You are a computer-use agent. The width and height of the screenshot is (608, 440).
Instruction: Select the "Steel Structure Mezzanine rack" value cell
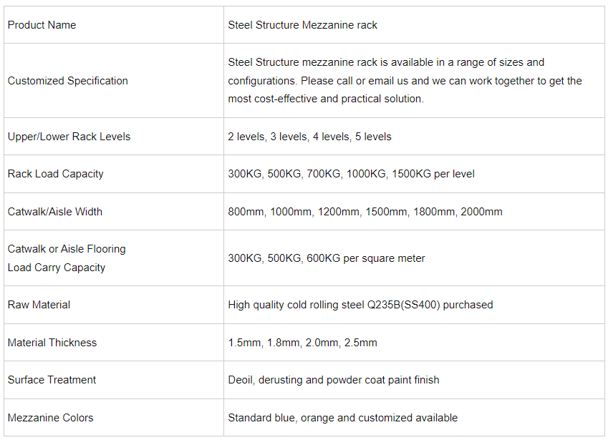(x=302, y=25)
